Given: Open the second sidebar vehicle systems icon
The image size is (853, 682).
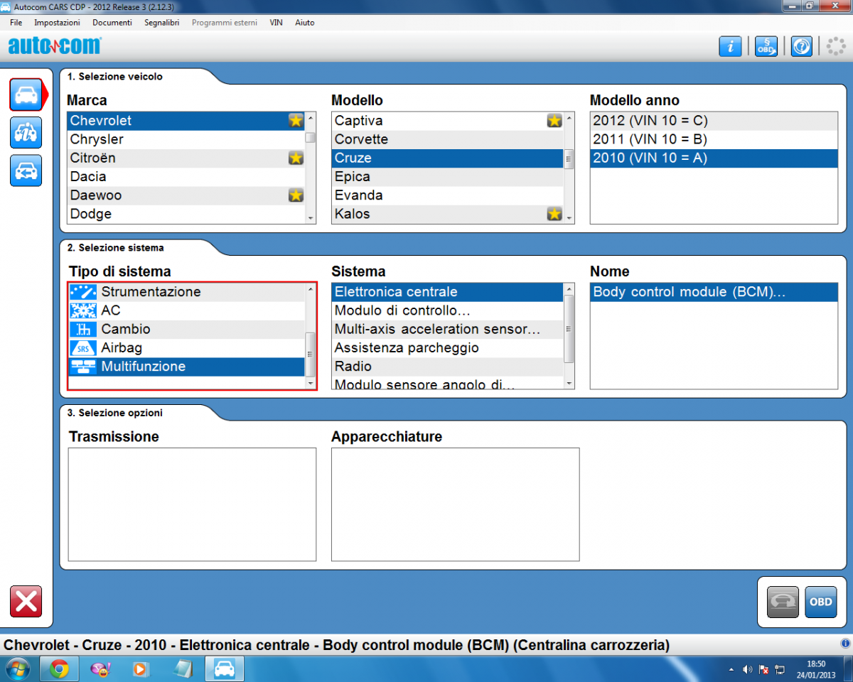Looking at the screenshot, I should [26, 132].
